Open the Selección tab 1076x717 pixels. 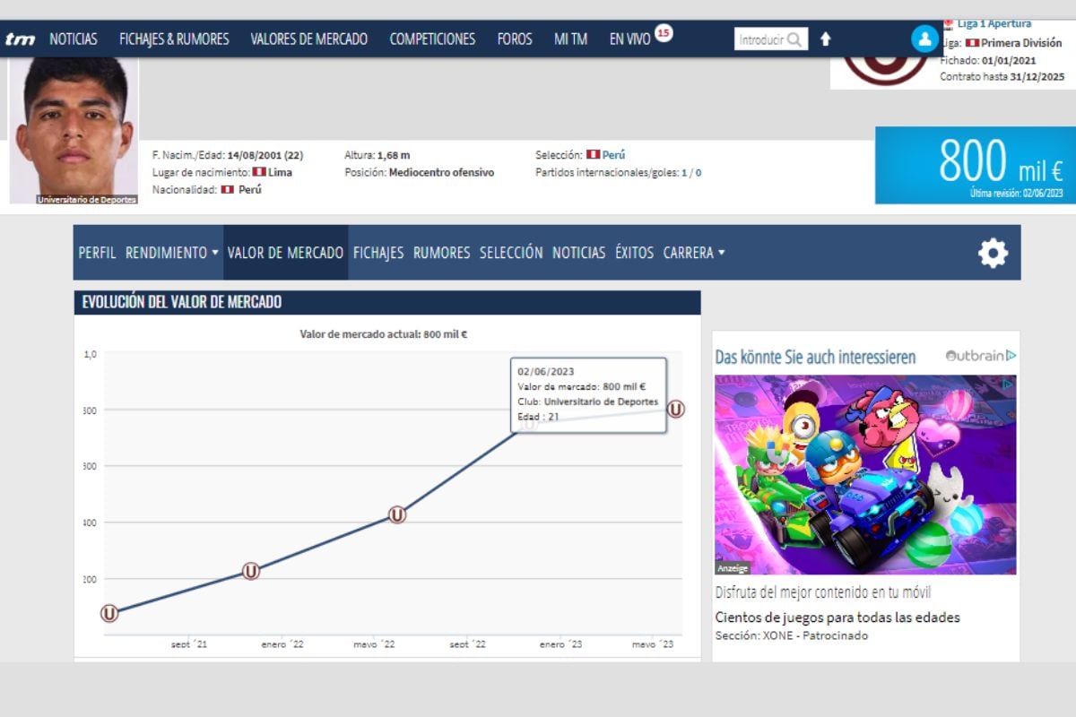coord(511,254)
